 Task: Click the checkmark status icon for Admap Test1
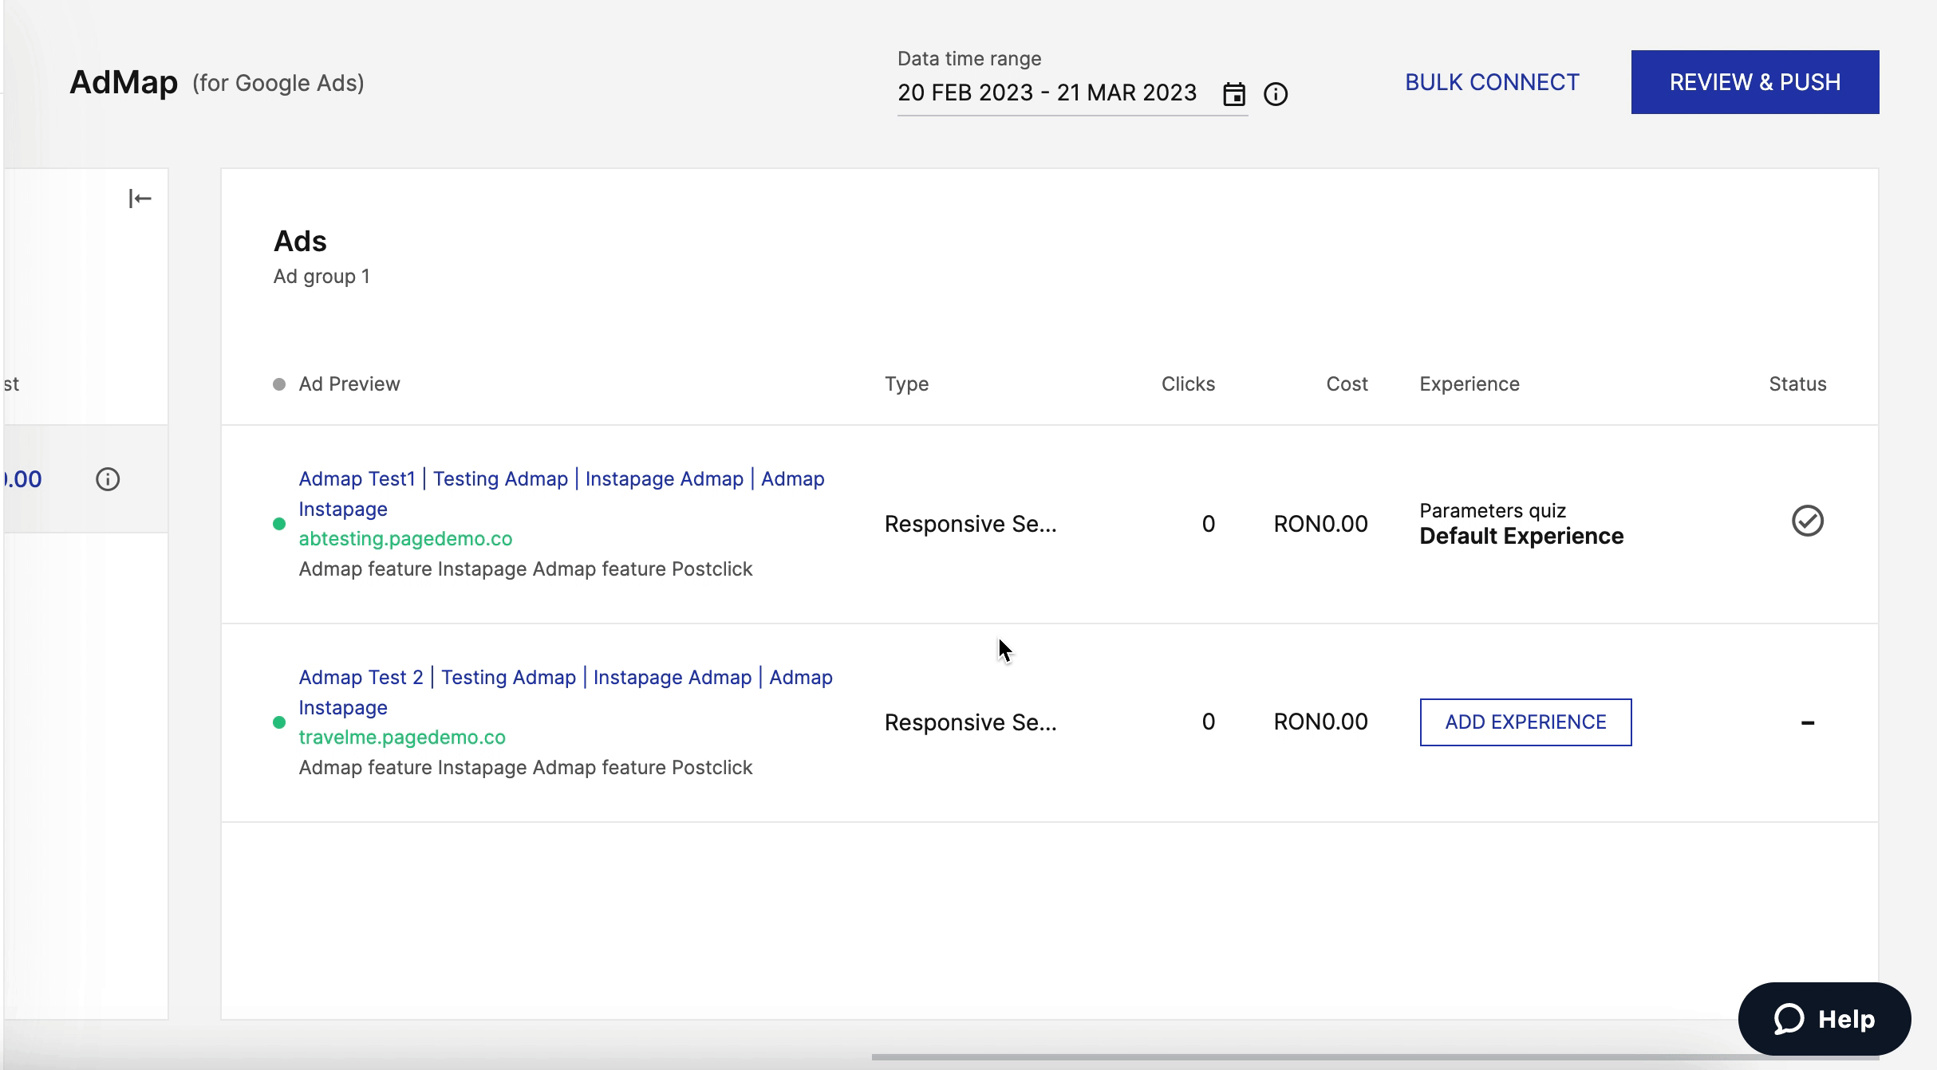(x=1807, y=521)
